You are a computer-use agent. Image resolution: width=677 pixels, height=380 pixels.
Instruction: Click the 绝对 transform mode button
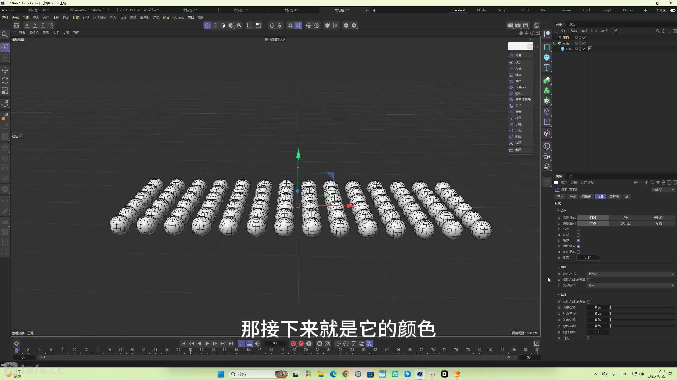point(626,218)
